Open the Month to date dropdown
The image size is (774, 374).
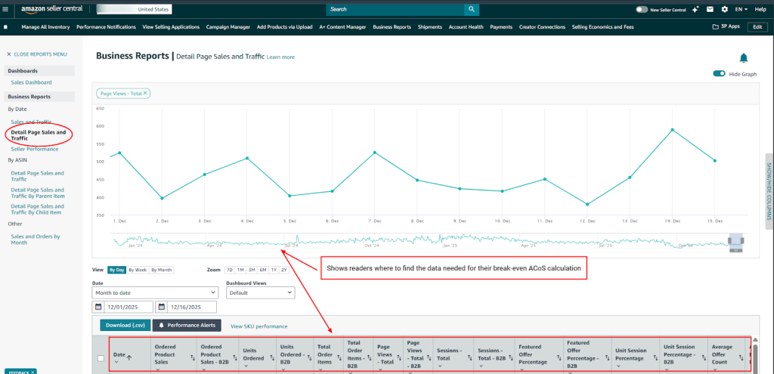pos(155,292)
